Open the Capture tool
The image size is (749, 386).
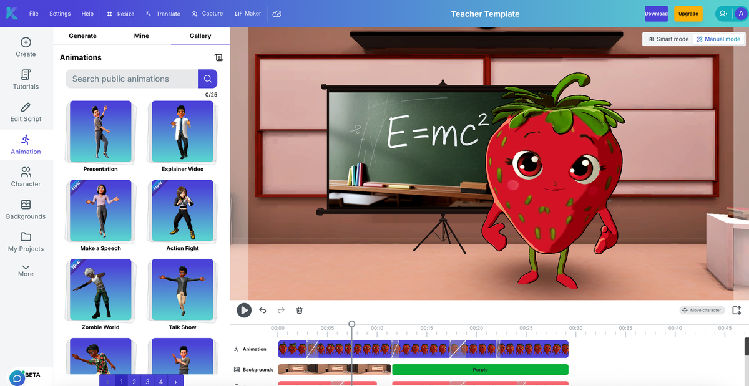(207, 14)
